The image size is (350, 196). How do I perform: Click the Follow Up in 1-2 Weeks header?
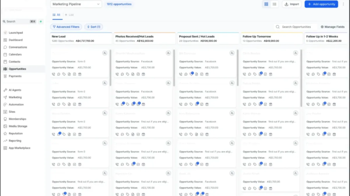point(326,39)
